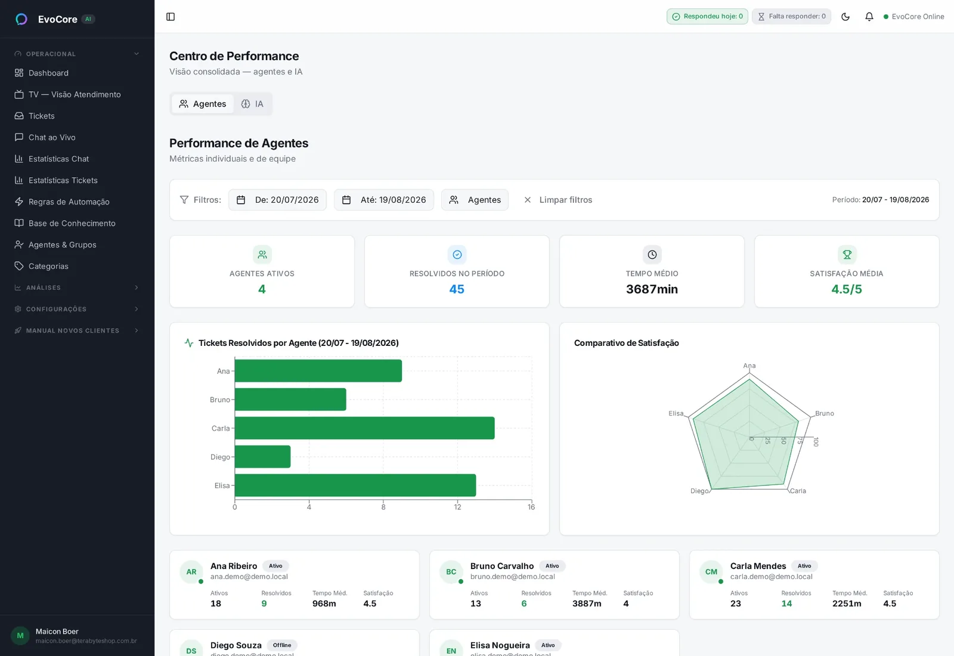Click the 3687min average time value
The image size is (954, 656).
click(652, 289)
